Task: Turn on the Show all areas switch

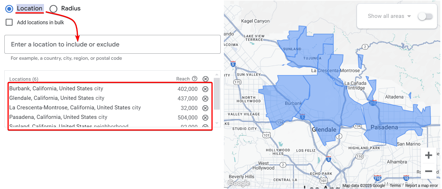Action: (x=425, y=16)
